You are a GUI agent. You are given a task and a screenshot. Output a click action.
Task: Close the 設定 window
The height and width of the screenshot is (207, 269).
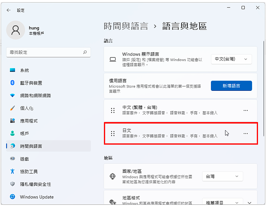(x=258, y=8)
